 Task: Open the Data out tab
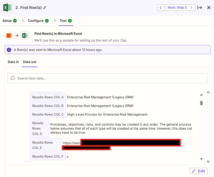click(30, 62)
